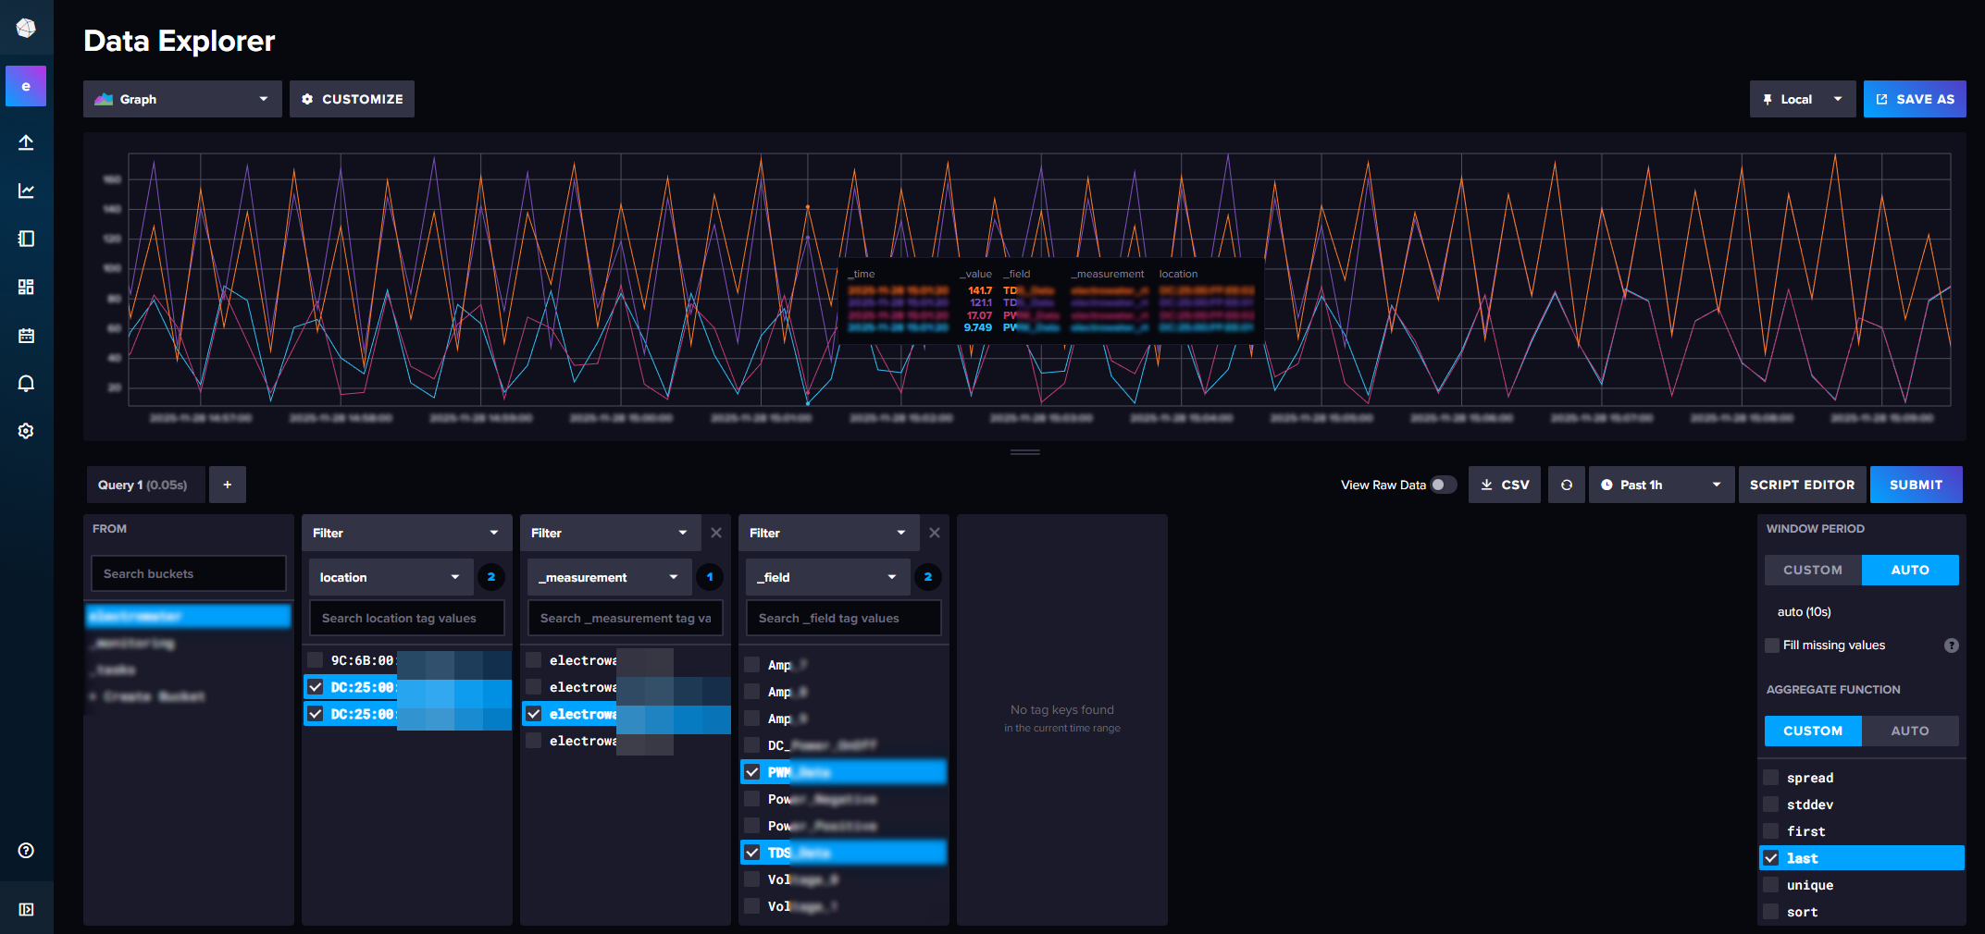The width and height of the screenshot is (1985, 934).
Task: Open the Local timezone dropdown
Action: tap(1801, 99)
